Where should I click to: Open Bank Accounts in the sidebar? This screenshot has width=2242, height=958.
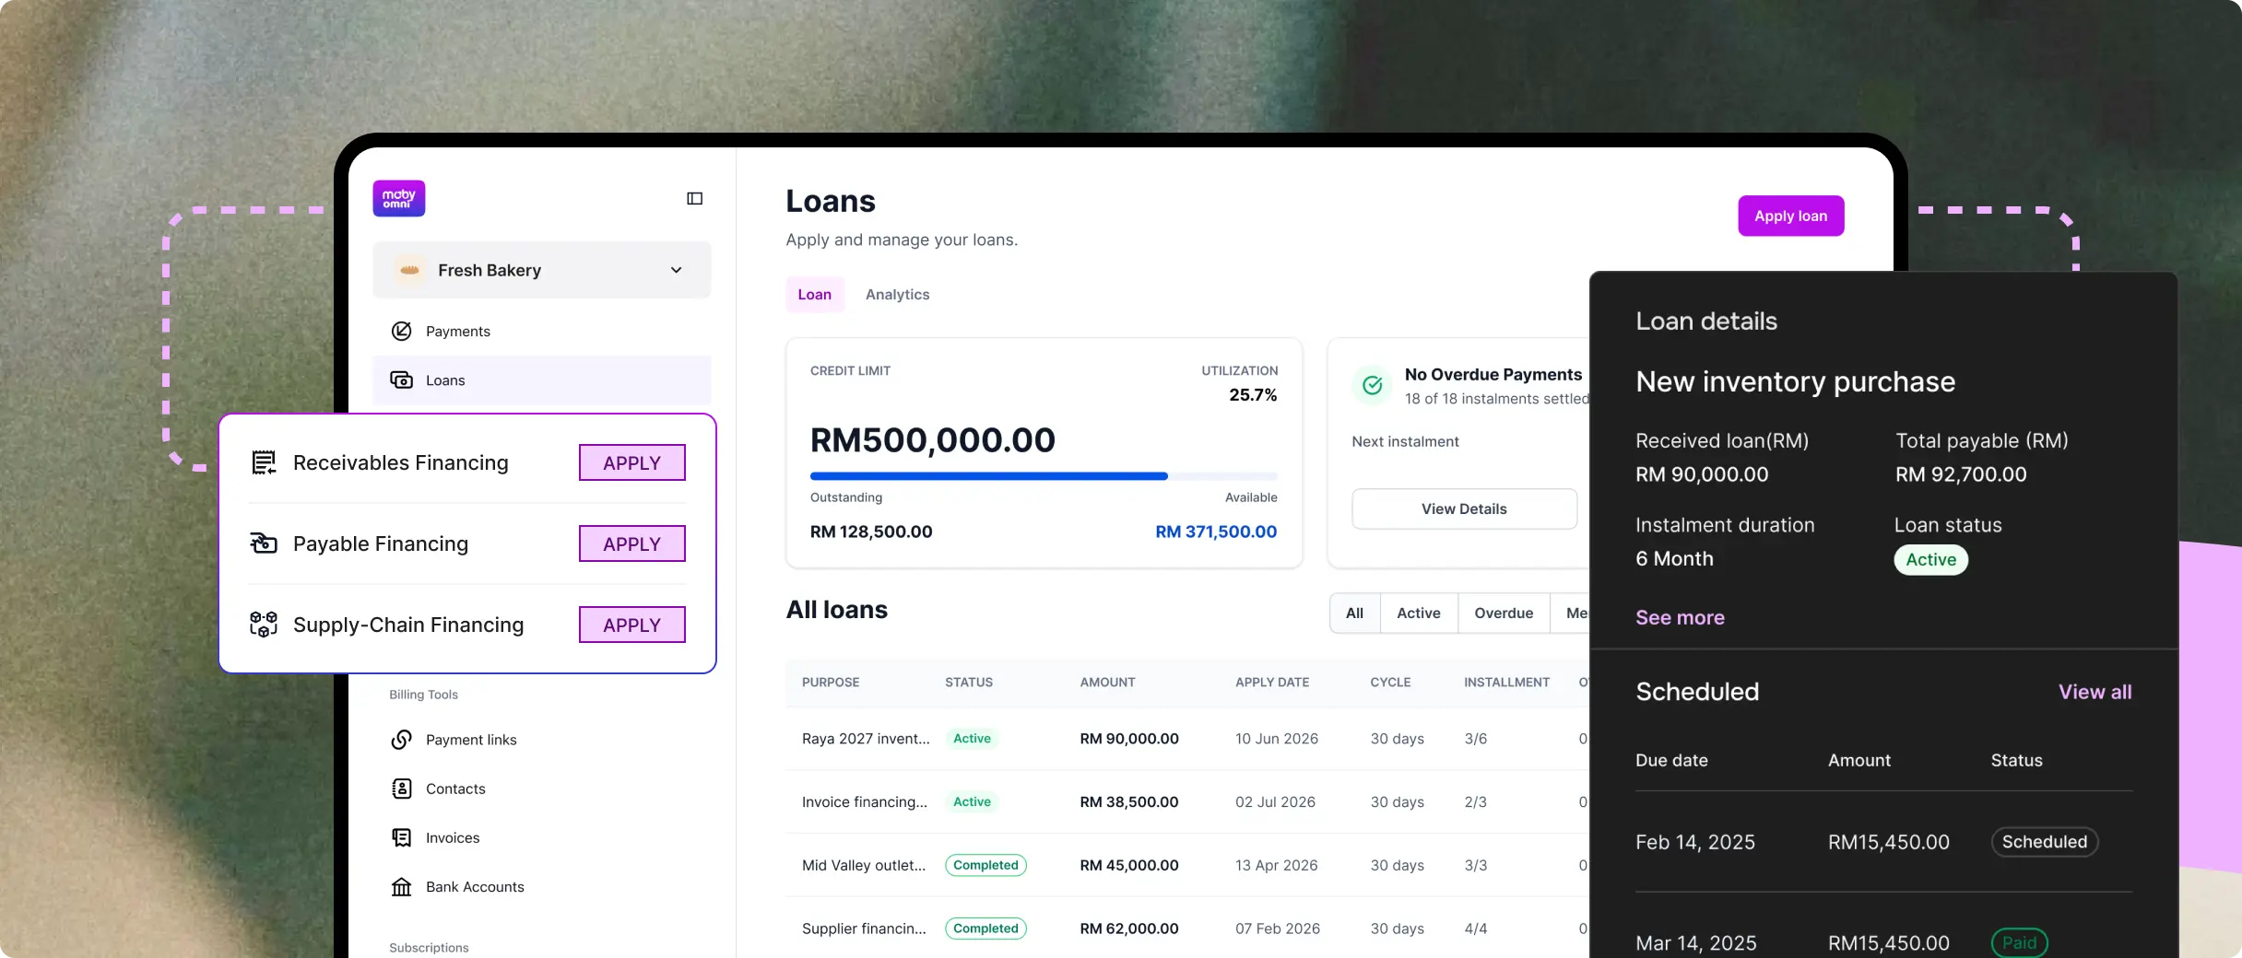tap(542, 887)
